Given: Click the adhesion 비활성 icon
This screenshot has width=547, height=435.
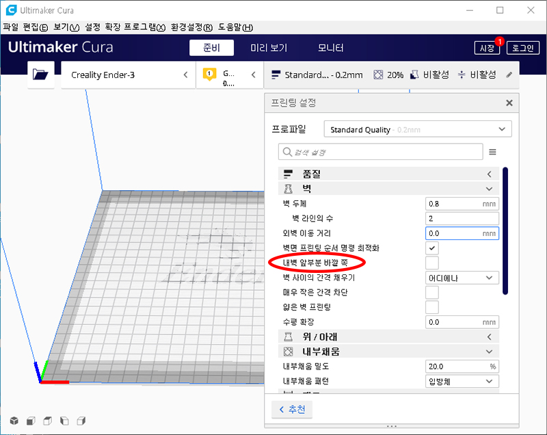Looking at the screenshot, I should tap(461, 75).
